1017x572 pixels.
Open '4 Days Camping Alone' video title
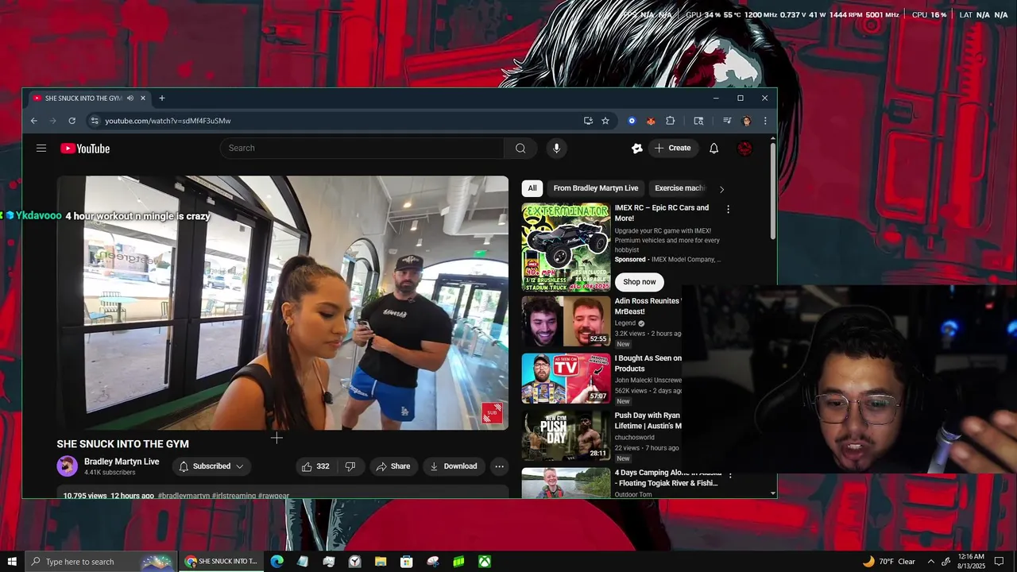(x=667, y=477)
